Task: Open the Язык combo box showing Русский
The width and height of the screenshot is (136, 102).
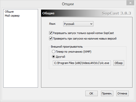Action: [x=78, y=24]
